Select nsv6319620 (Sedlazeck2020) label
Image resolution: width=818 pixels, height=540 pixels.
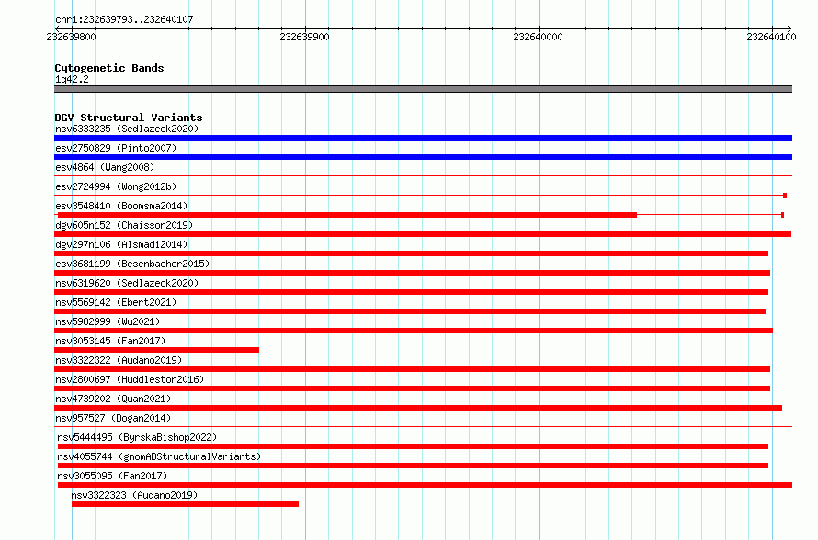point(127,283)
